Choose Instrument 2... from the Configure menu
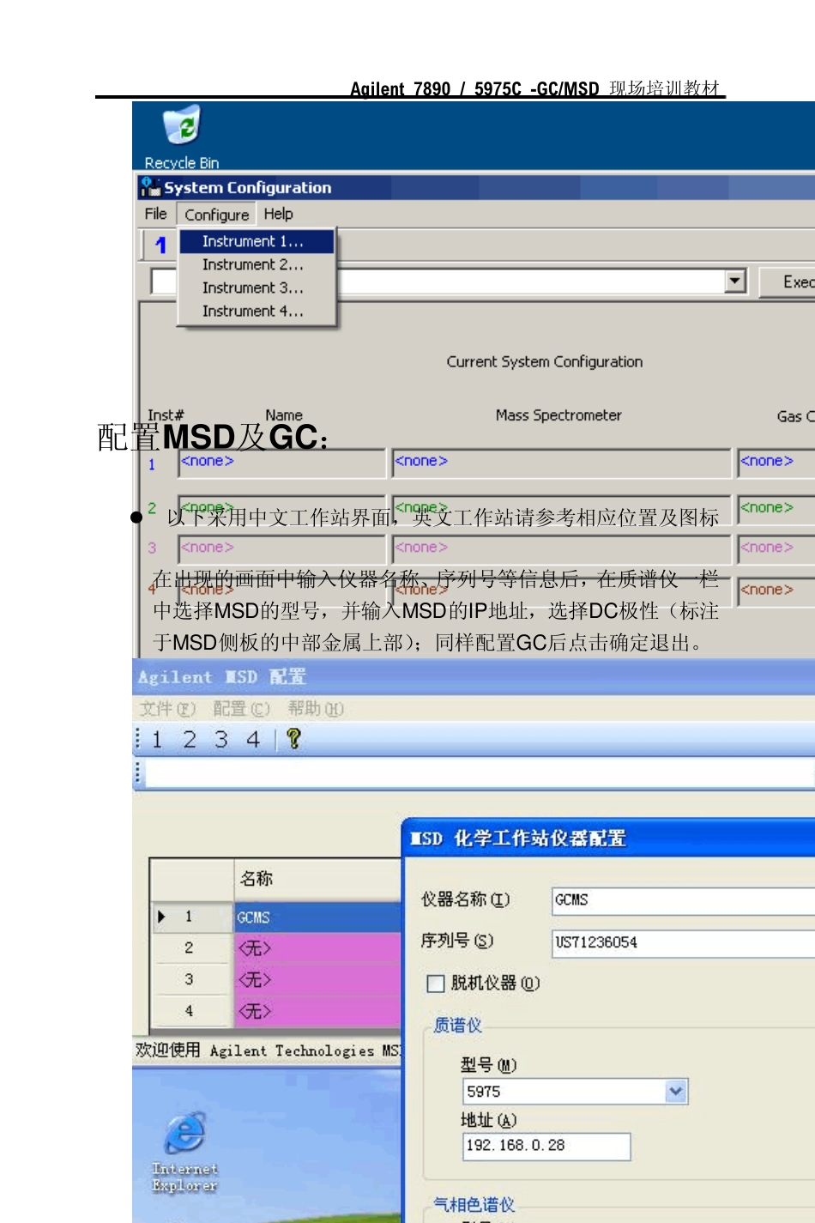This screenshot has height=1223, width=815. point(257,264)
